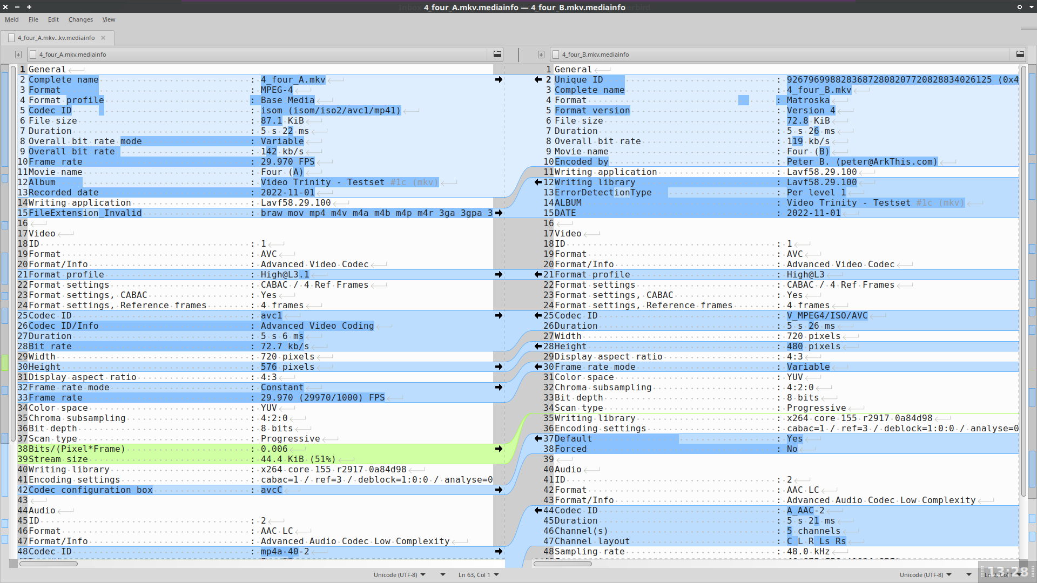The width and height of the screenshot is (1037, 583).
Task: Click the left pane save file icon
Action: coord(18,55)
